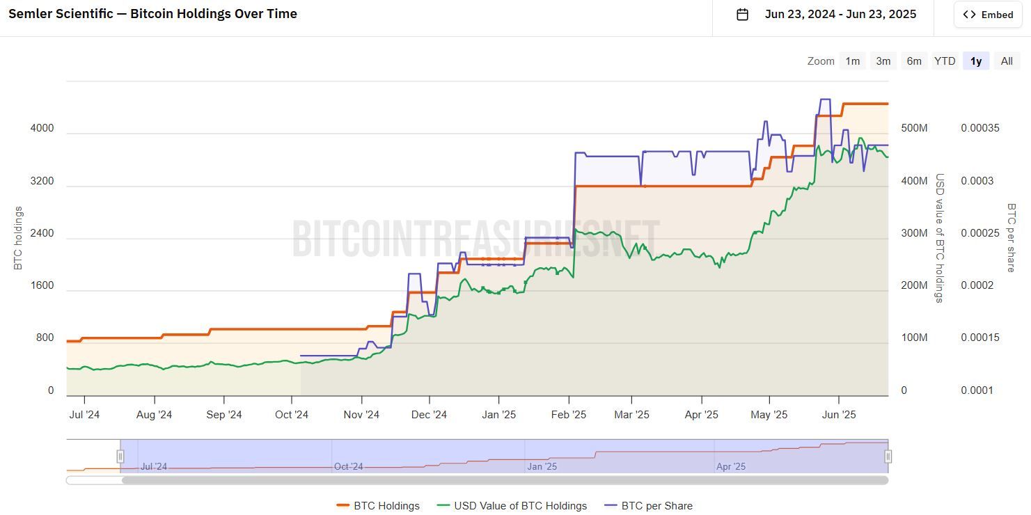Click x-axis label May '25

(x=769, y=415)
